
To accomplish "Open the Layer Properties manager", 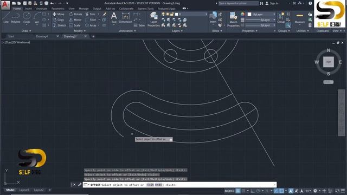I will pos(153,19).
